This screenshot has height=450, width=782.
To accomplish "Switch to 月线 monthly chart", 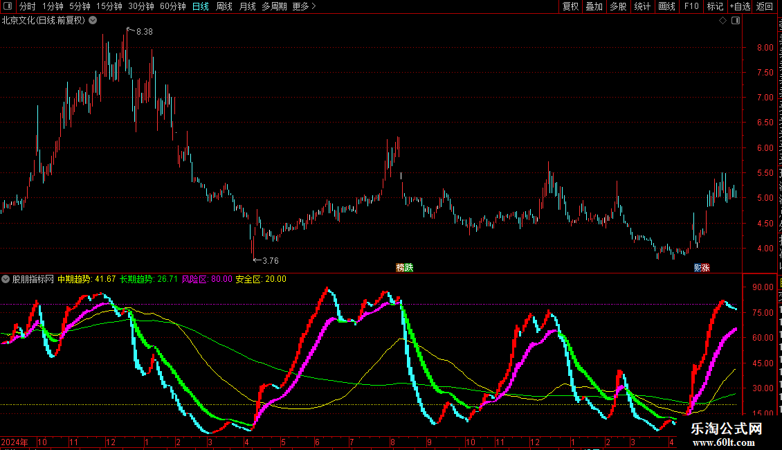I will (x=247, y=6).
